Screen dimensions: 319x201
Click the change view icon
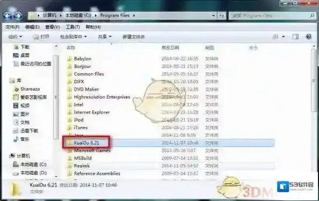click(x=276, y=36)
